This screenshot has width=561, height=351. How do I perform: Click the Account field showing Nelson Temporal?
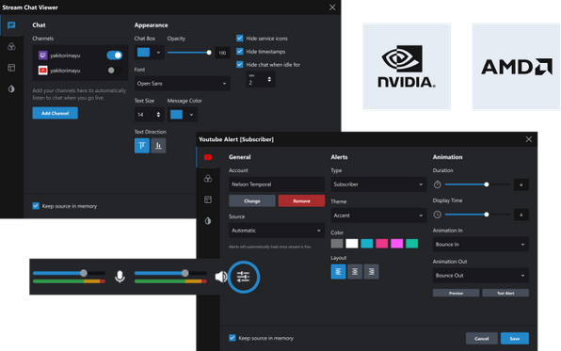pyautogui.click(x=277, y=184)
